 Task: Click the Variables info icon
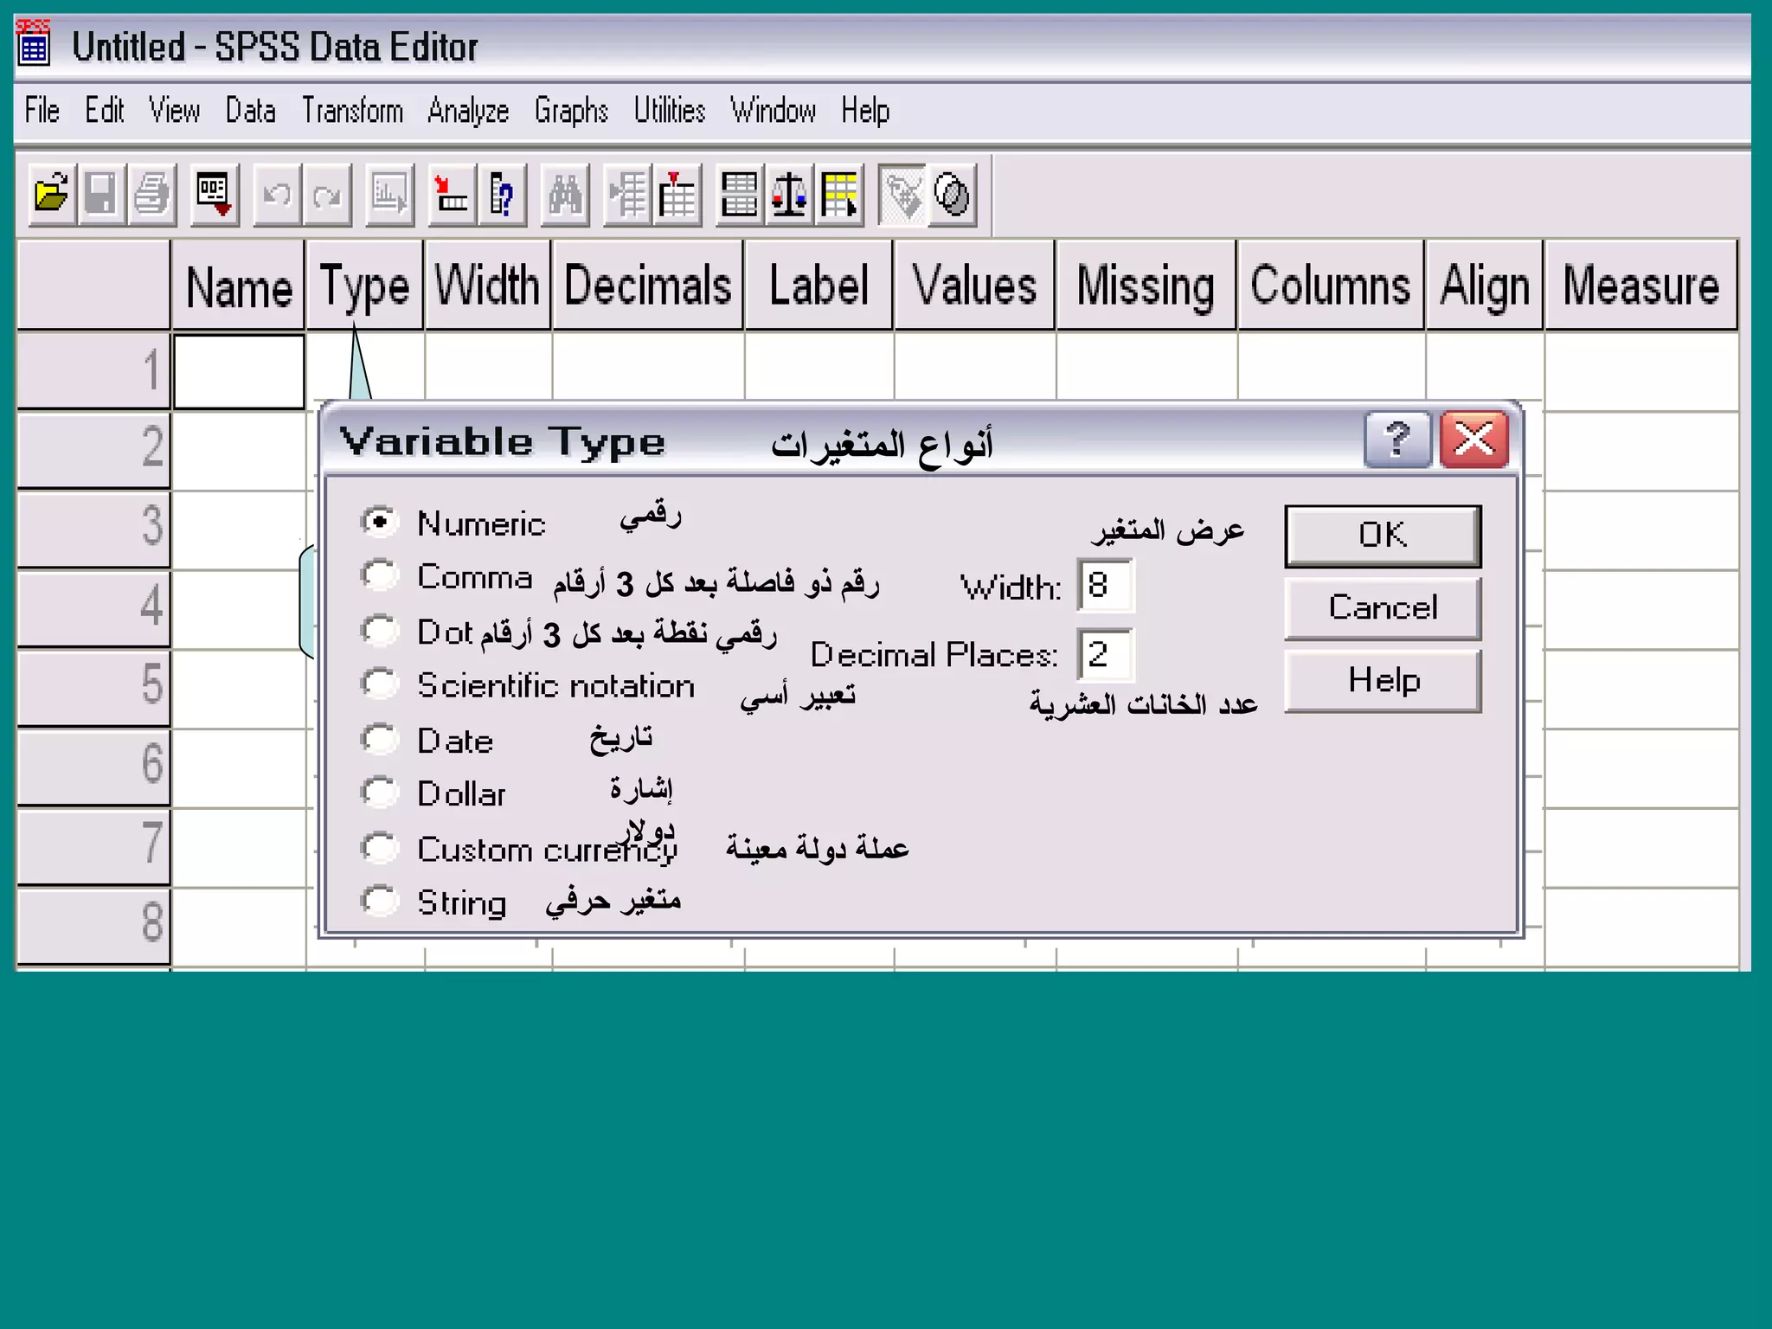(x=502, y=194)
